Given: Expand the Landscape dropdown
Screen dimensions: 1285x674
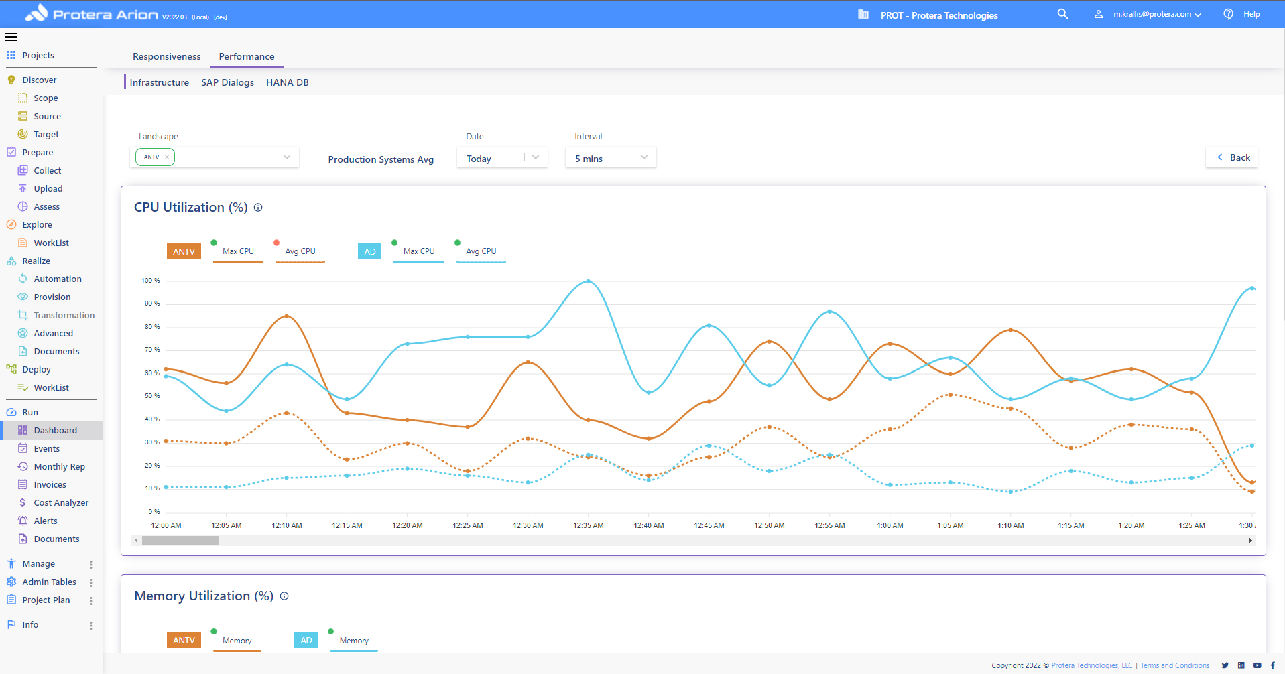Looking at the screenshot, I should [287, 157].
